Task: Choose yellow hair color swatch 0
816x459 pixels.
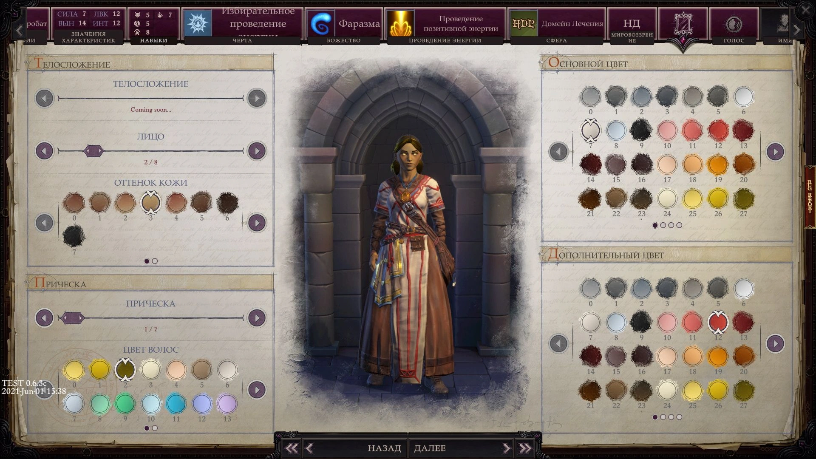Action: click(74, 370)
